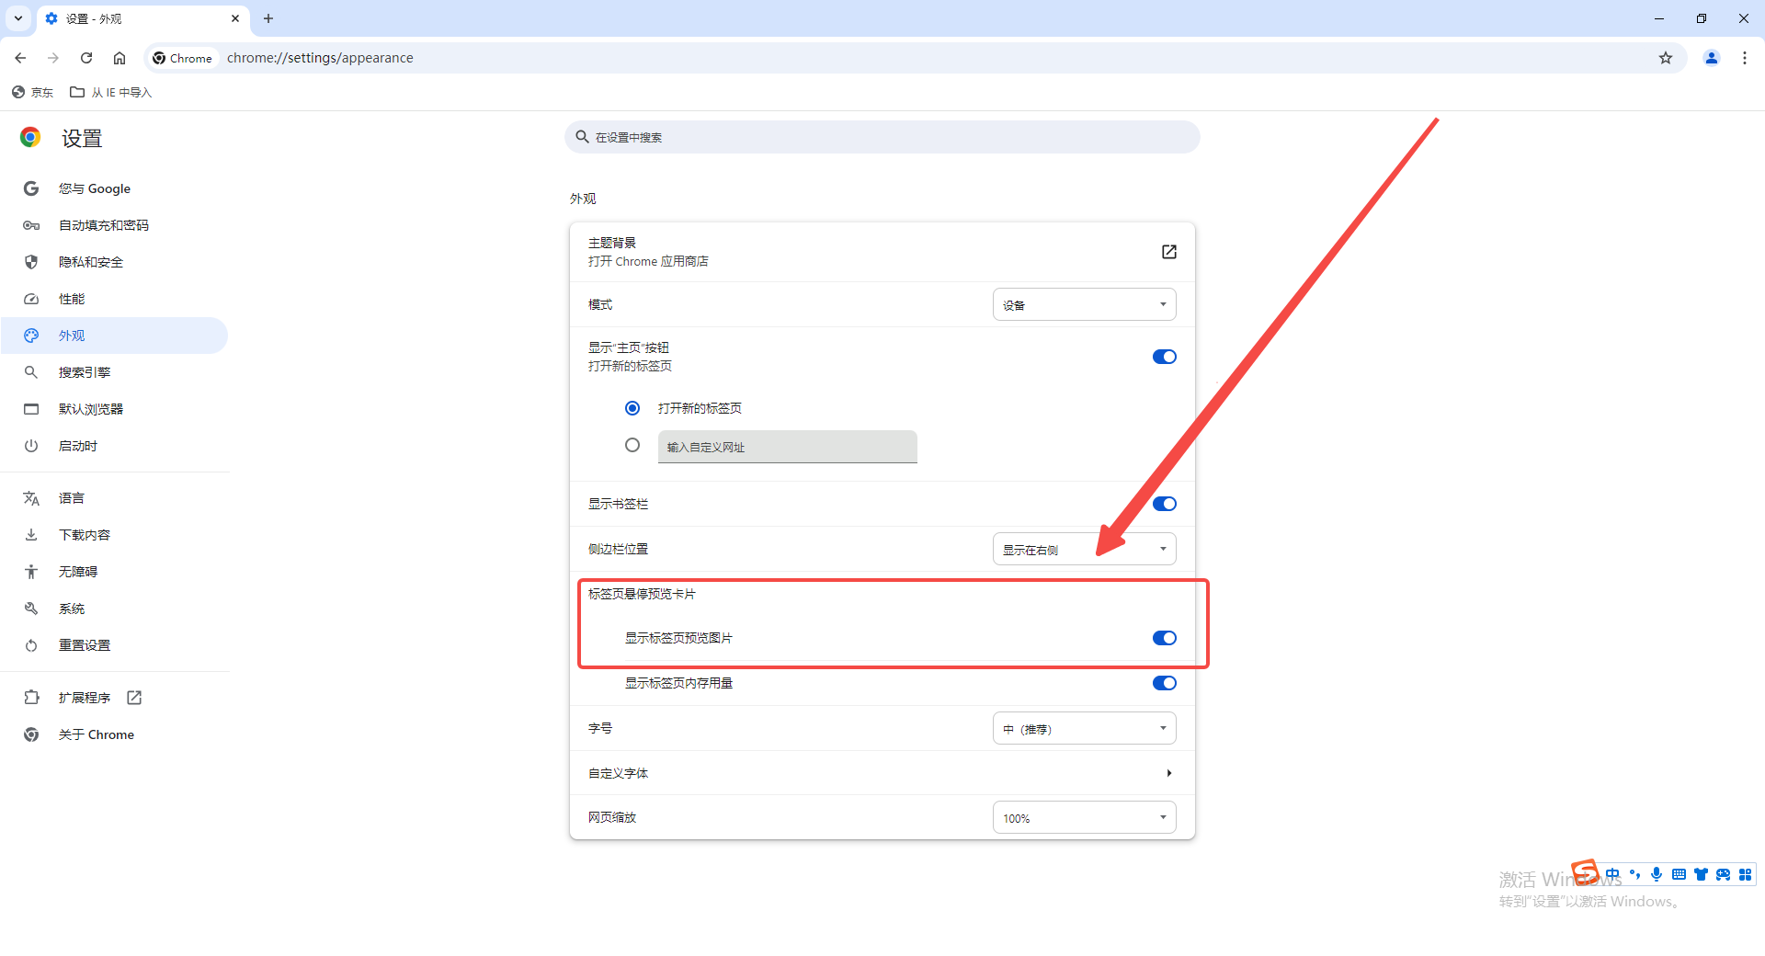Click the forward navigation arrow

click(x=53, y=58)
